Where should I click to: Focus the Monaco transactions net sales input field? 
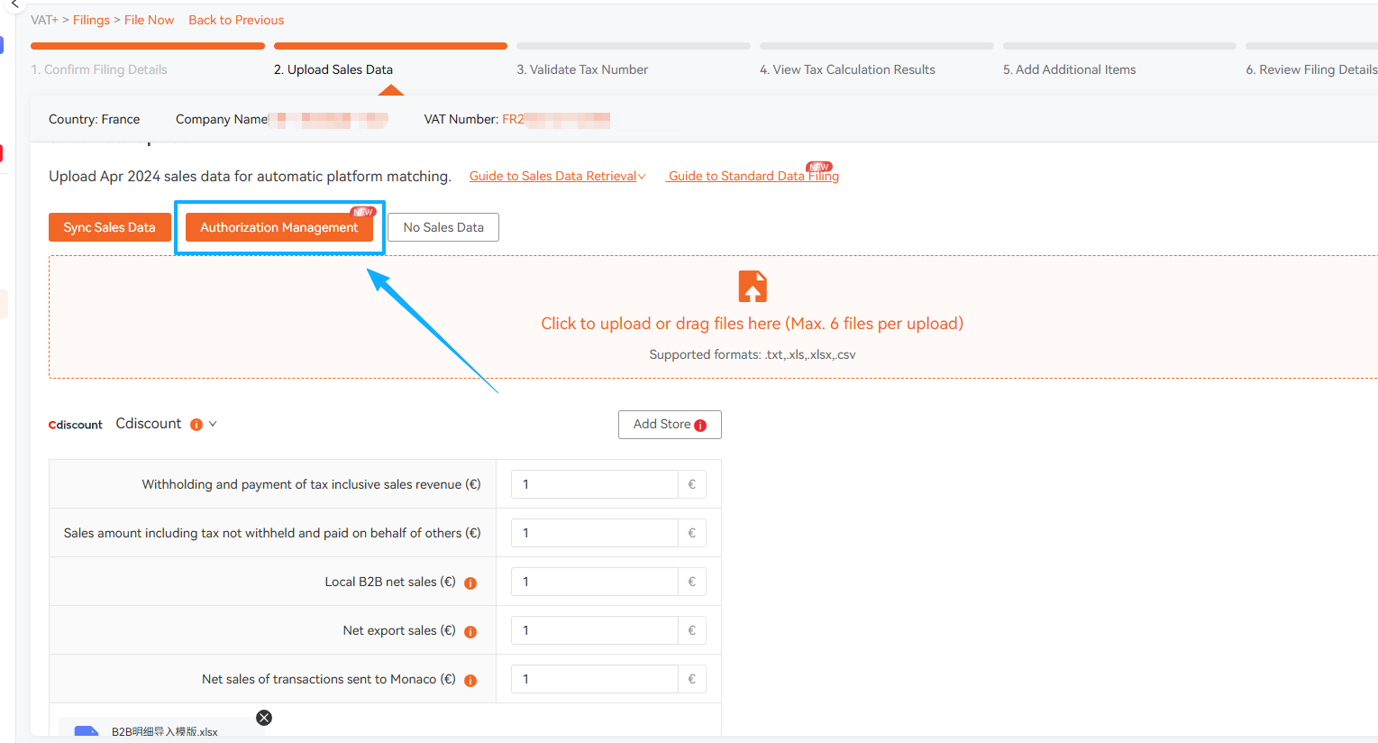595,679
